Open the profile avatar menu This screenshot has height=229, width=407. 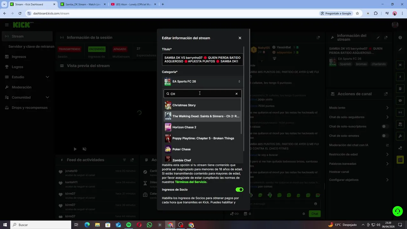click(x=395, y=25)
